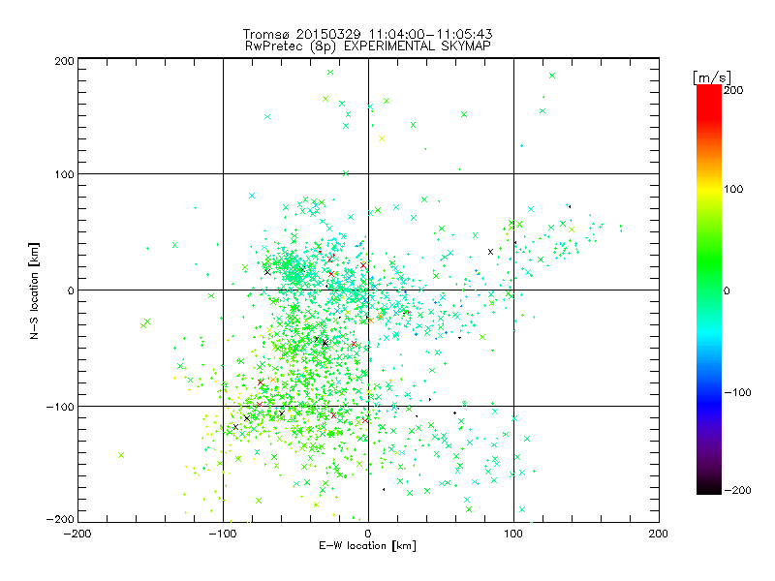Image resolution: width=775 pixels, height=581 pixels.
Task: Click the N-S axis "100" tick label
Action: click(65, 174)
